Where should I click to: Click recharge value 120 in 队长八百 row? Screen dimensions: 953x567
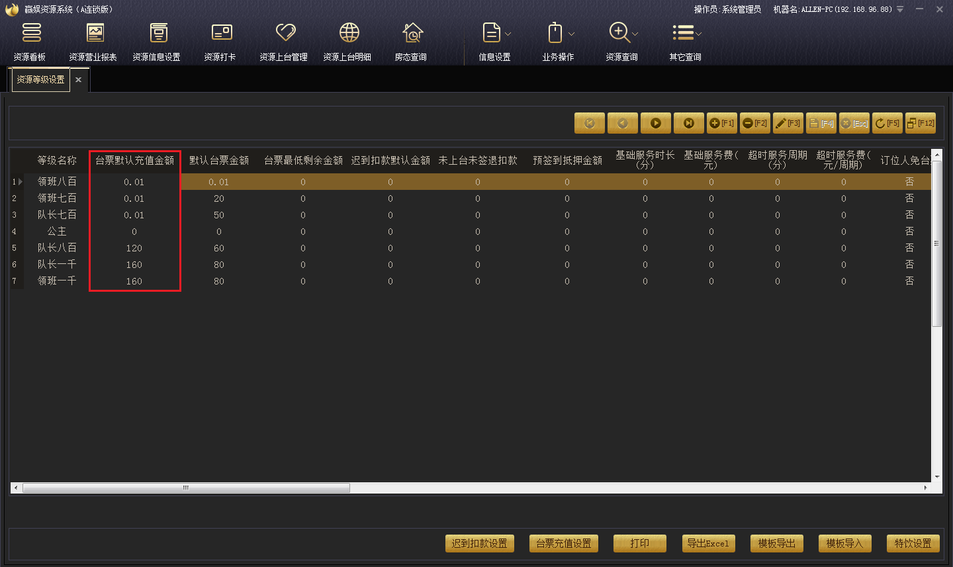[x=134, y=248]
